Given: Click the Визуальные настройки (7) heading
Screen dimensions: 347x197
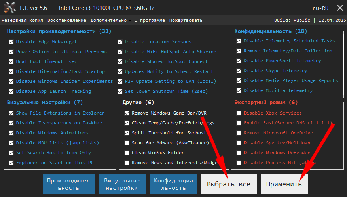Looking at the screenshot, I should point(45,103).
